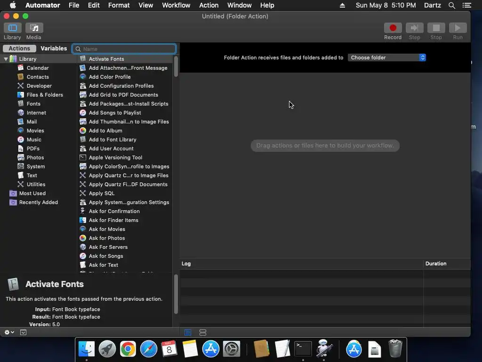The height and width of the screenshot is (362, 482).
Task: Select the Ask for Finder Items action
Action: coord(124,220)
